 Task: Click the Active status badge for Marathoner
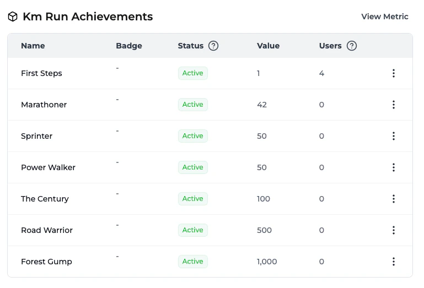click(x=192, y=105)
